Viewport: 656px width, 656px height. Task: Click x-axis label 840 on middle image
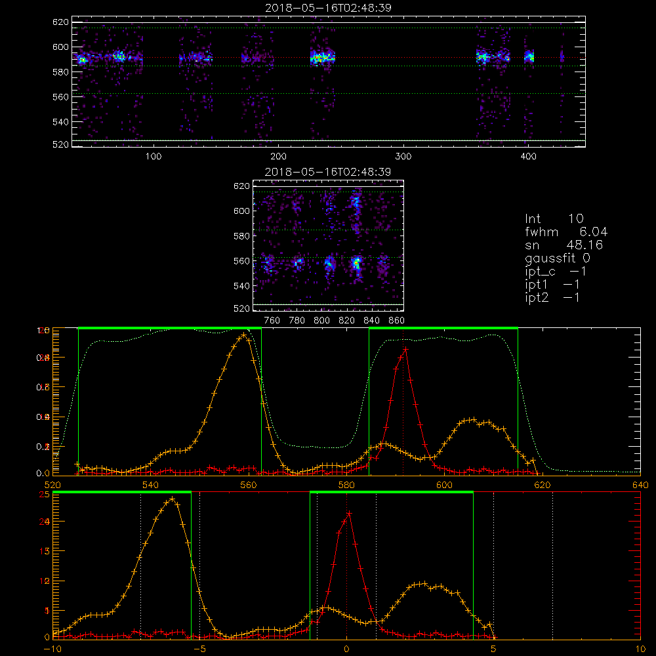coord(371,321)
